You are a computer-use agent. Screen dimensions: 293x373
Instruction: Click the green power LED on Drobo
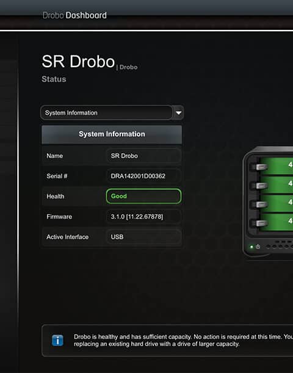[251, 247]
